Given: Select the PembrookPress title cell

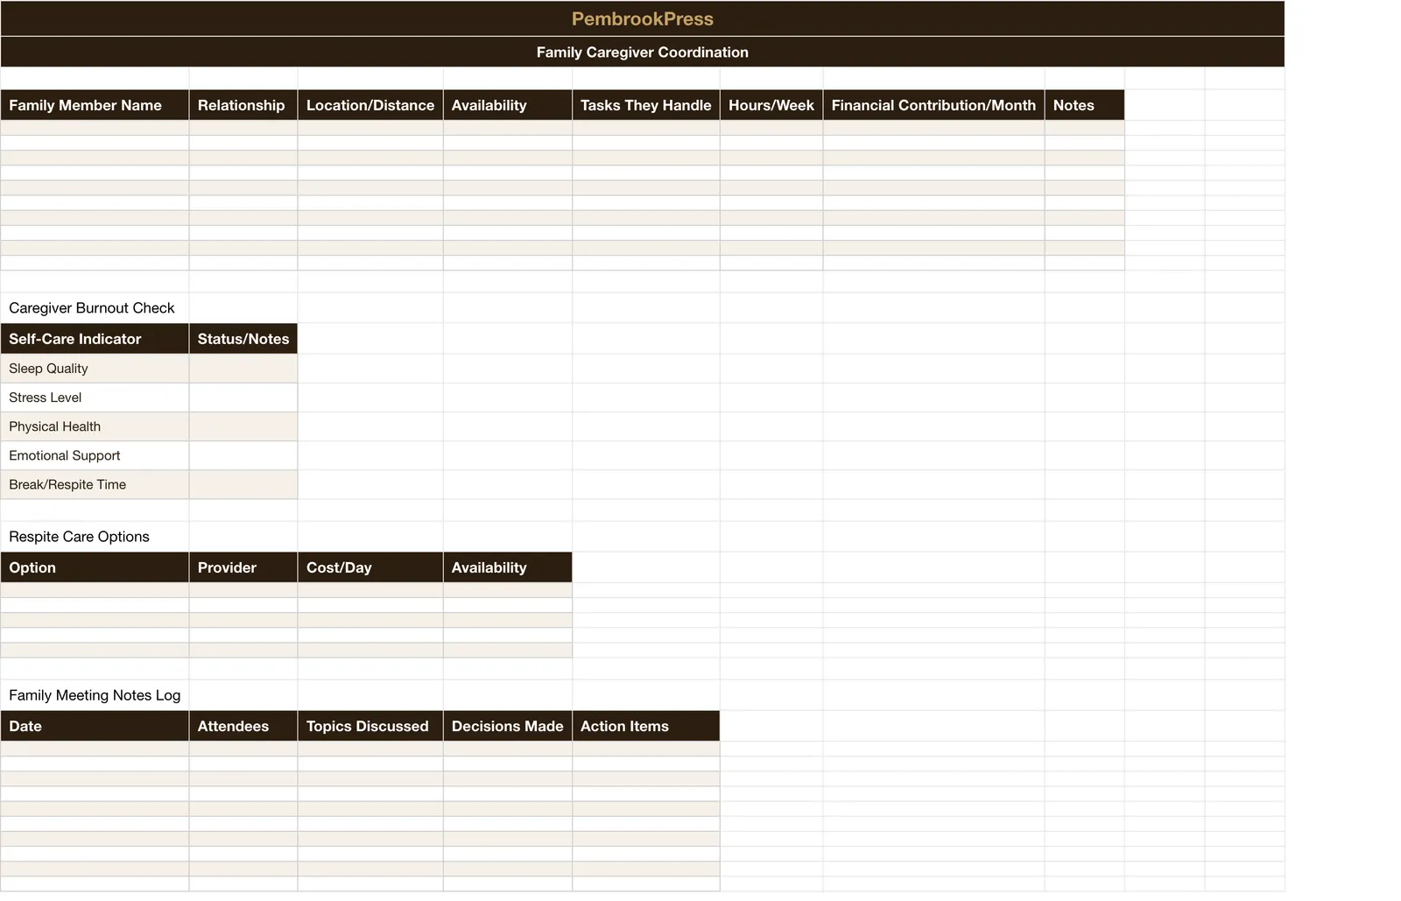Looking at the screenshot, I should coord(642,18).
